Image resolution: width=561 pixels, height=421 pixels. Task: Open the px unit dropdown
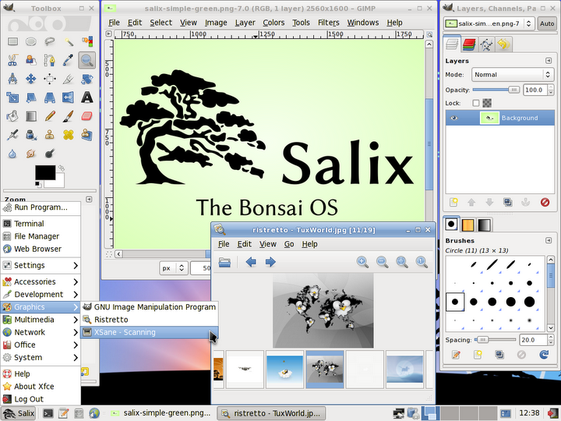click(173, 267)
